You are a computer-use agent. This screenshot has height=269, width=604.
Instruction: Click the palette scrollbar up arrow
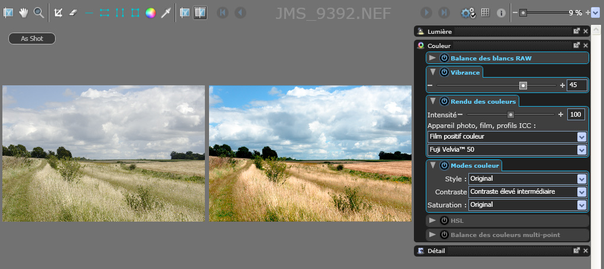click(596, 30)
